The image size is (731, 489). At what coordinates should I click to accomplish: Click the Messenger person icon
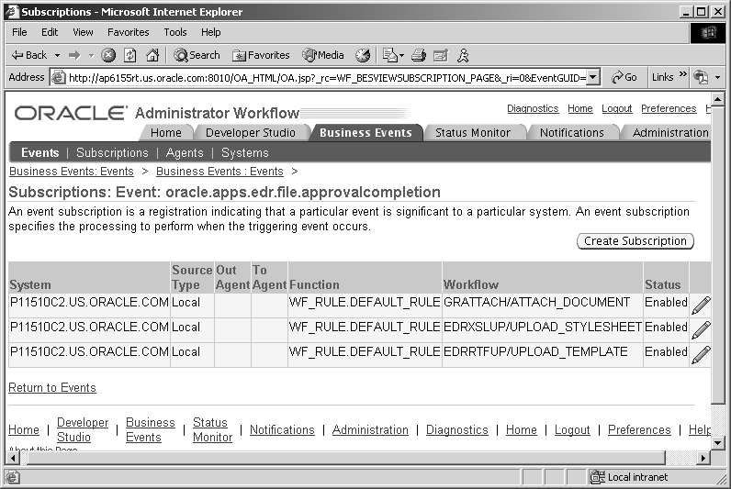coord(463,55)
